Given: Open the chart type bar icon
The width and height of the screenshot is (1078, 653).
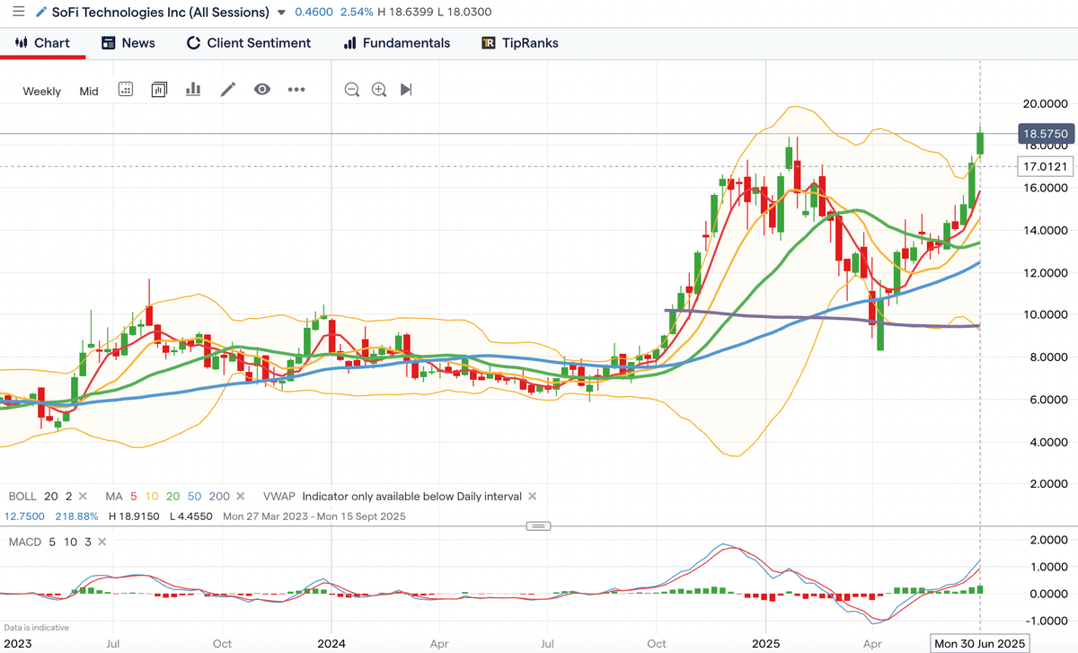Looking at the screenshot, I should [x=192, y=89].
